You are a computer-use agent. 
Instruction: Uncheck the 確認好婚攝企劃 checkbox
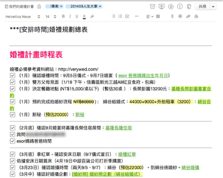[12, 174]
